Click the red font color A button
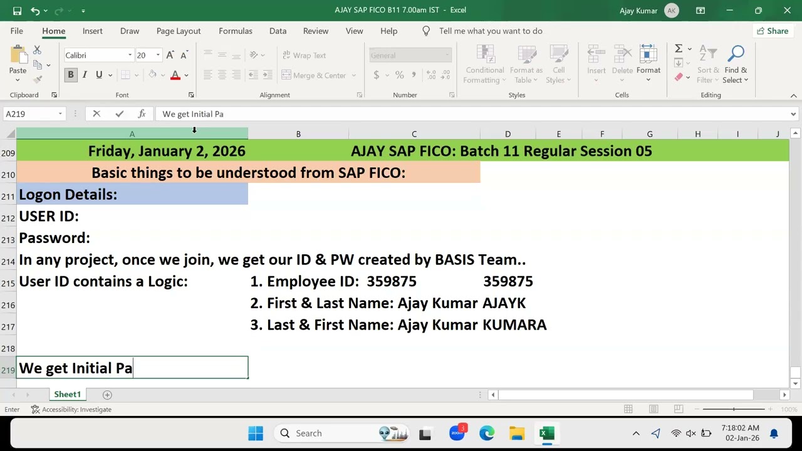The image size is (802, 451). (x=175, y=75)
